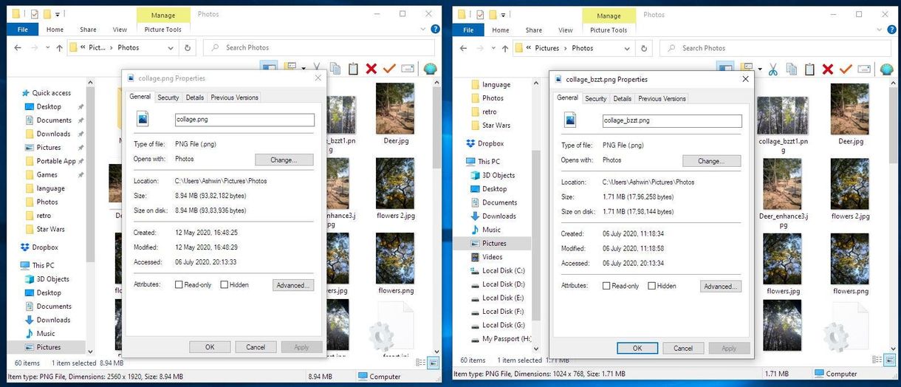Click Change... in collage_bzzt.png Properties
Image resolution: width=901 pixels, height=387 pixels.
click(711, 161)
